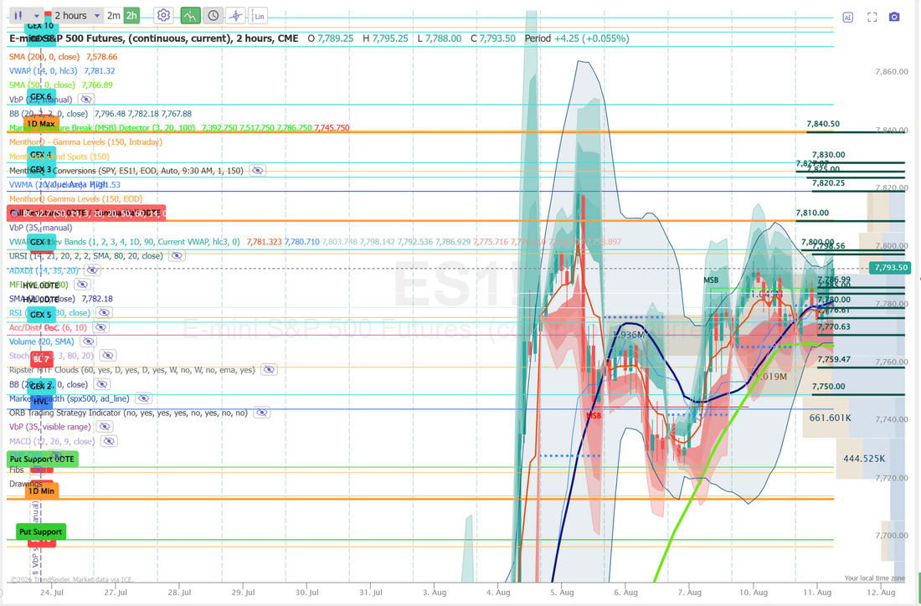Show the MACD (12, 26, 9, close) indicator
921x606 pixels.
click(x=109, y=441)
